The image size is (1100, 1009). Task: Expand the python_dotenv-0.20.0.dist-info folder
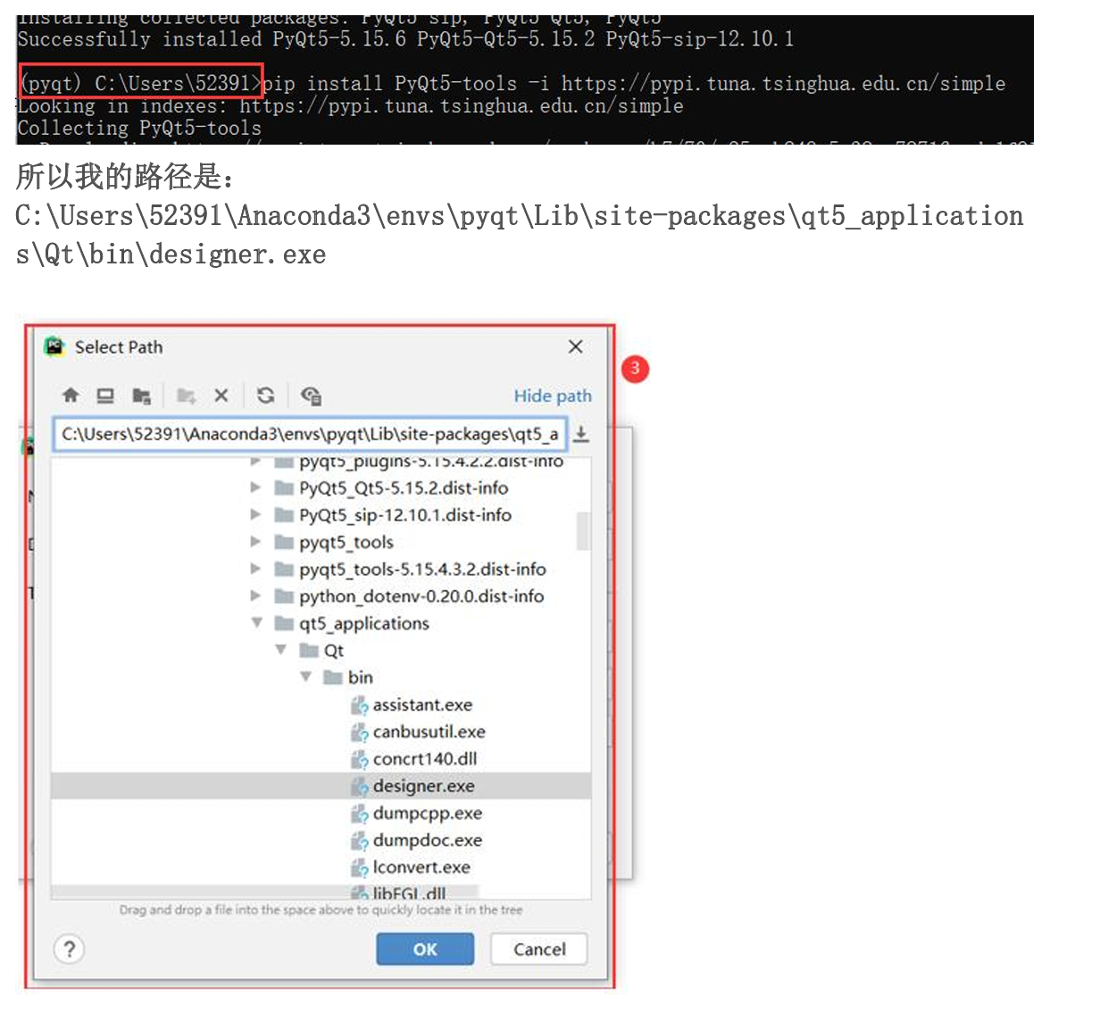tap(256, 596)
